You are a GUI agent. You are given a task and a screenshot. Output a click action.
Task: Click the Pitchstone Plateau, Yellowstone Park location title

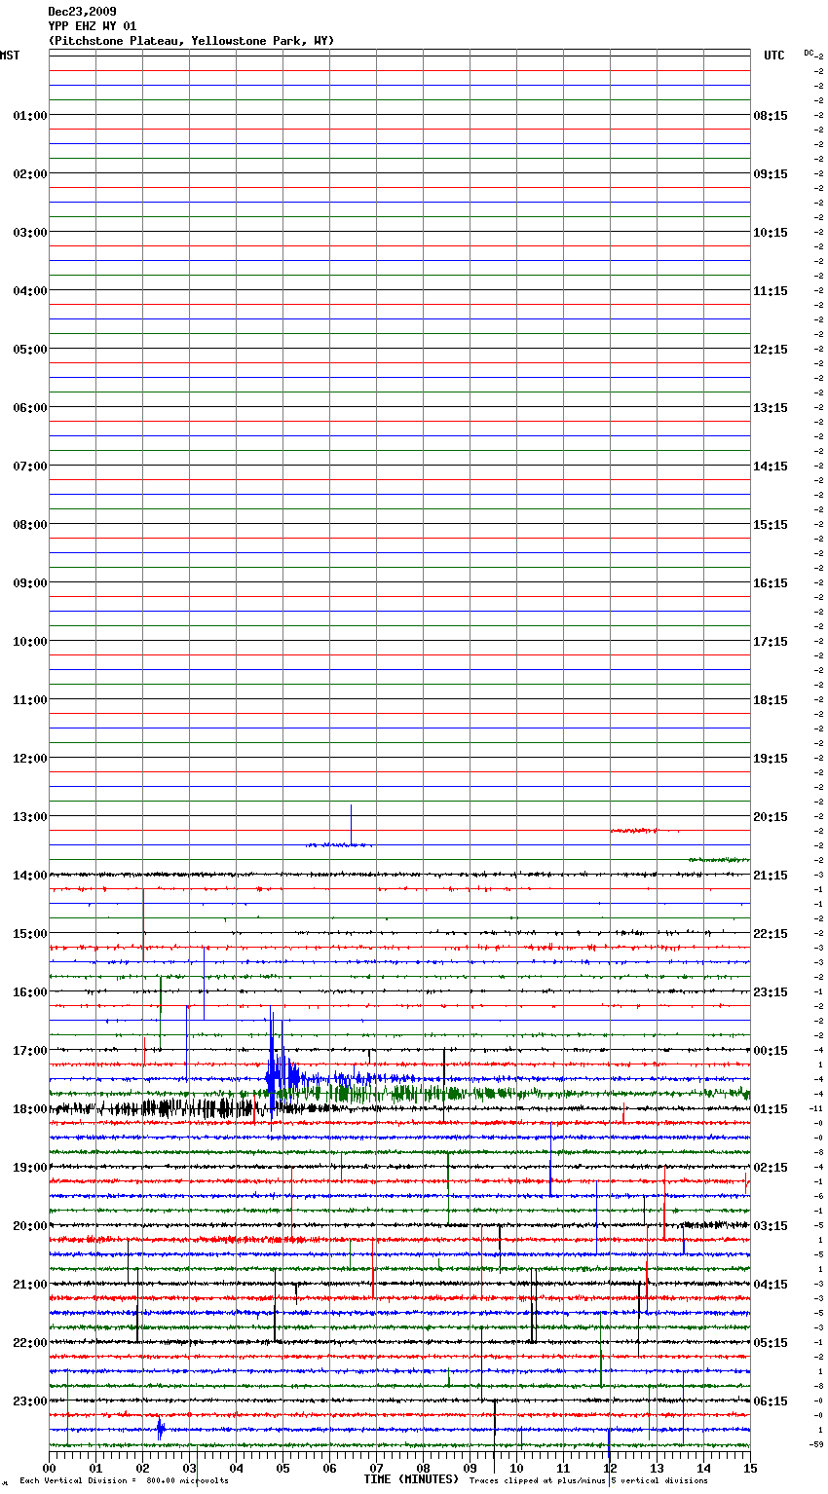click(x=191, y=41)
